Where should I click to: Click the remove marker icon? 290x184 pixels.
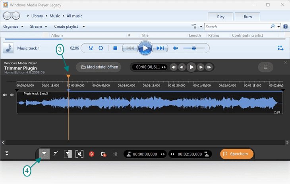[x=56, y=154]
